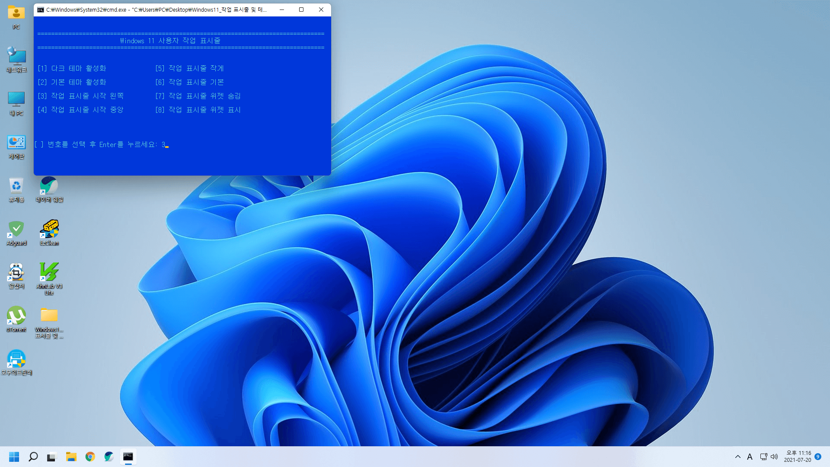Screen dimensions: 830x467
Task: Open taskbar Search
Action: pos(33,457)
